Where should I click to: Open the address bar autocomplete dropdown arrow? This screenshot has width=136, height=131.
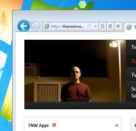95,26
